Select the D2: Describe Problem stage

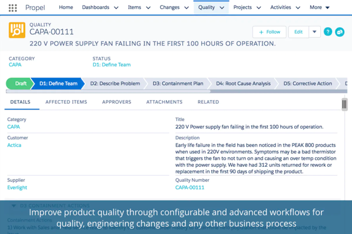(x=115, y=83)
